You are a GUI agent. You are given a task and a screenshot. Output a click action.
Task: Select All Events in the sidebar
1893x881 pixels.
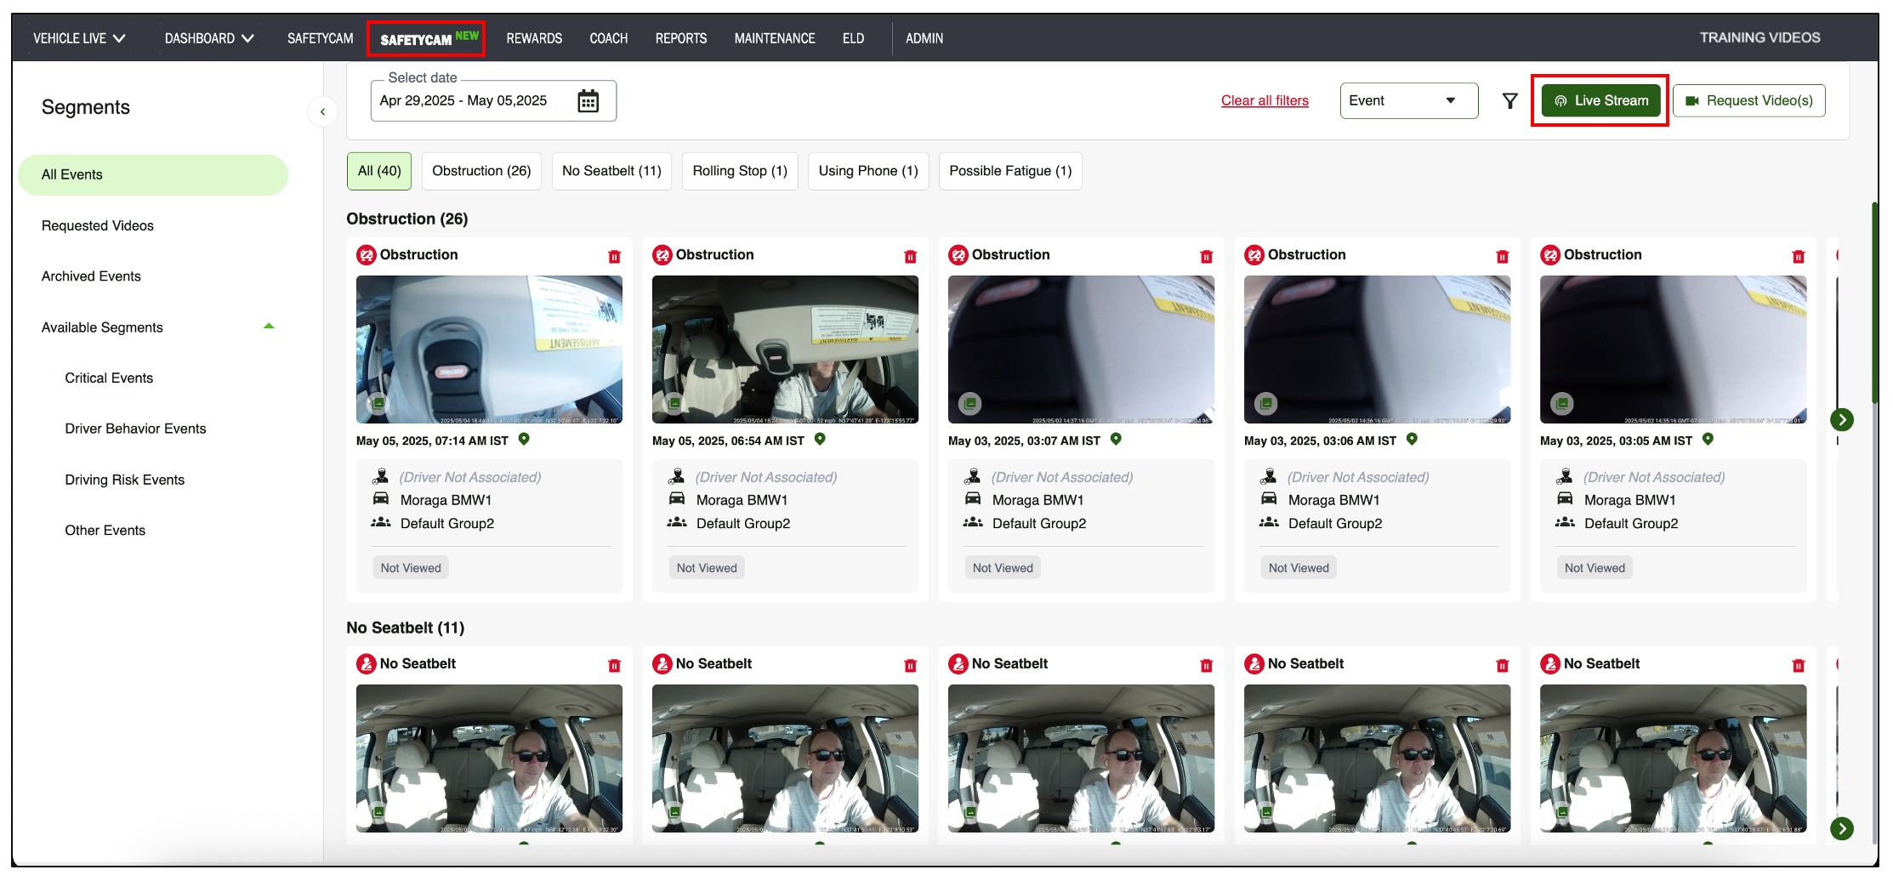153,174
